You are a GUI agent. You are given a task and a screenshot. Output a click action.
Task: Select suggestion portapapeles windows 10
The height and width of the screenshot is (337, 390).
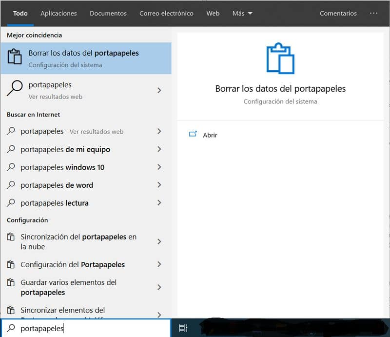pyautogui.click(x=86, y=167)
